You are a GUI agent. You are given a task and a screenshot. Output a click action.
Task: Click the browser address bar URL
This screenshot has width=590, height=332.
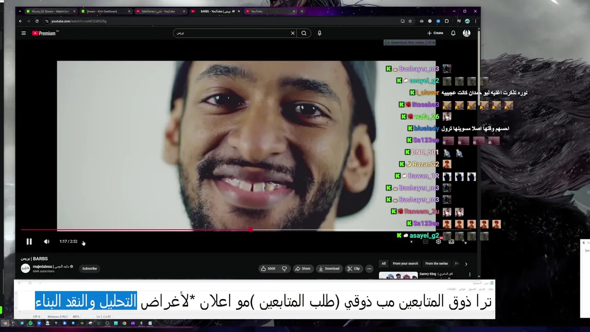(x=79, y=21)
